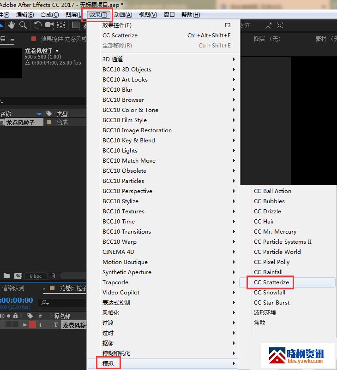Select the Rotation tool
337x370 pixels.
pyautogui.click(x=37, y=25)
